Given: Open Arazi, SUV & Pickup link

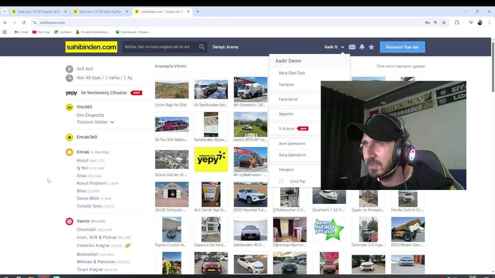Looking at the screenshot, I should coord(96,237).
